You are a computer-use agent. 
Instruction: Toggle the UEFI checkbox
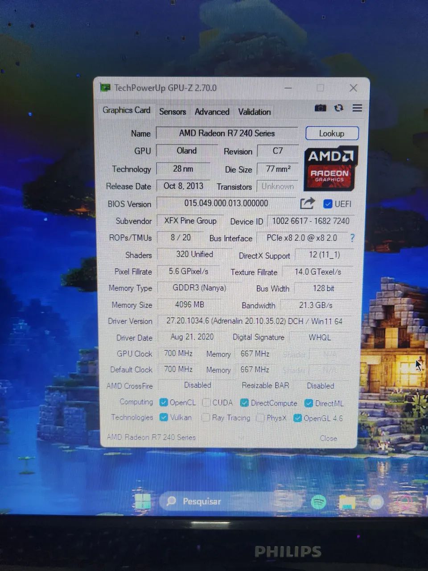pyautogui.click(x=328, y=204)
